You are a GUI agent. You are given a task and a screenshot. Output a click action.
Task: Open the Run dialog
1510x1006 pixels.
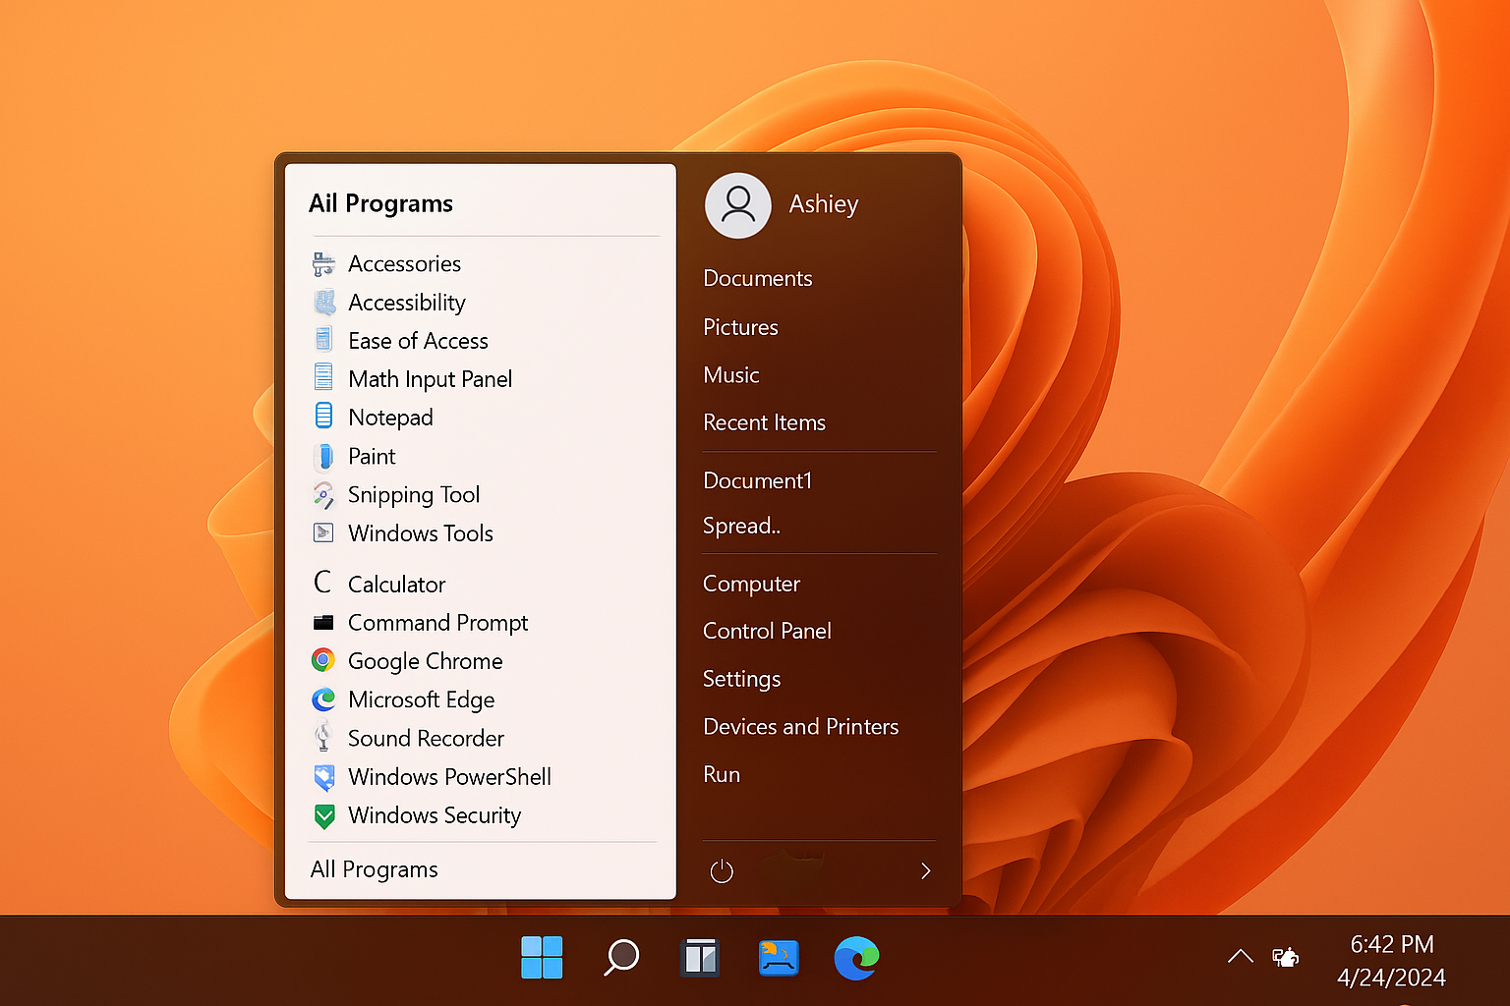[722, 774]
